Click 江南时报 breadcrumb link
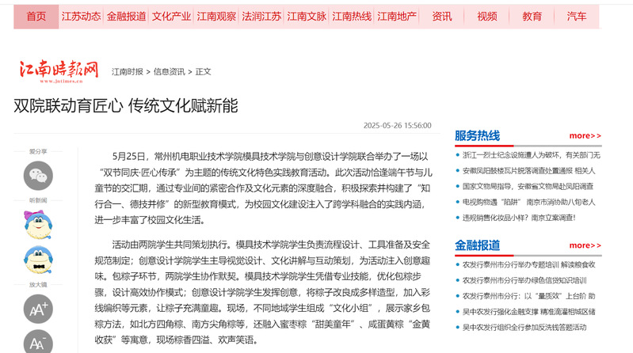The width and height of the screenshot is (633, 353). coord(128,71)
